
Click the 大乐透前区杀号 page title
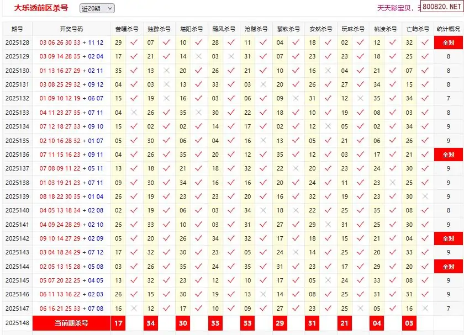[x=41, y=8]
